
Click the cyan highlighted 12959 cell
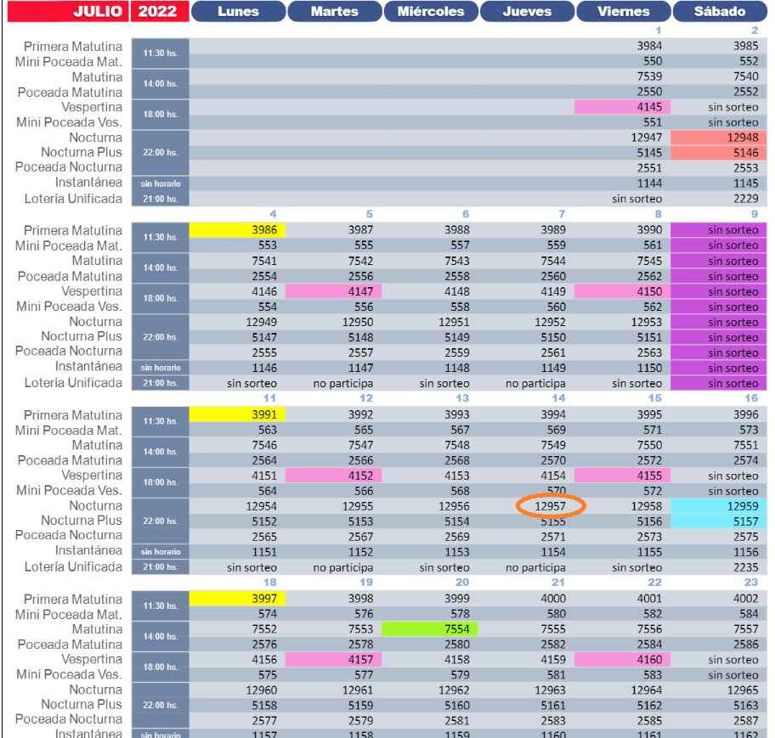coord(719,506)
